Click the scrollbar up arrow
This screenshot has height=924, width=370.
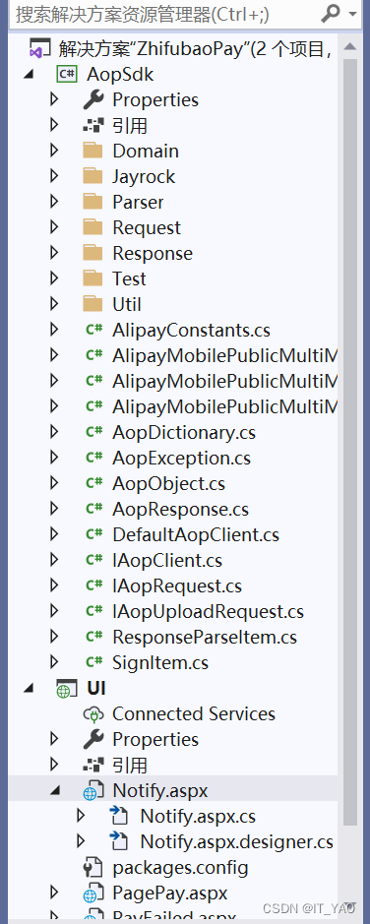tap(350, 46)
